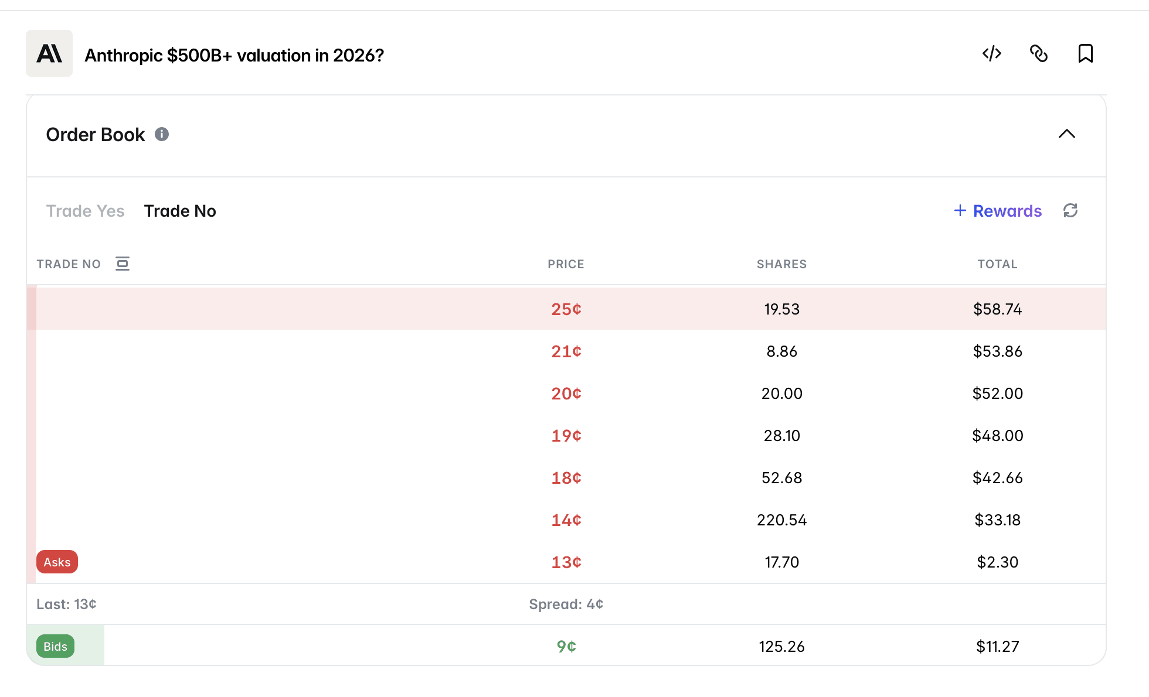Pick the 20¢ ask price level
The image size is (1149, 697).
point(566,394)
